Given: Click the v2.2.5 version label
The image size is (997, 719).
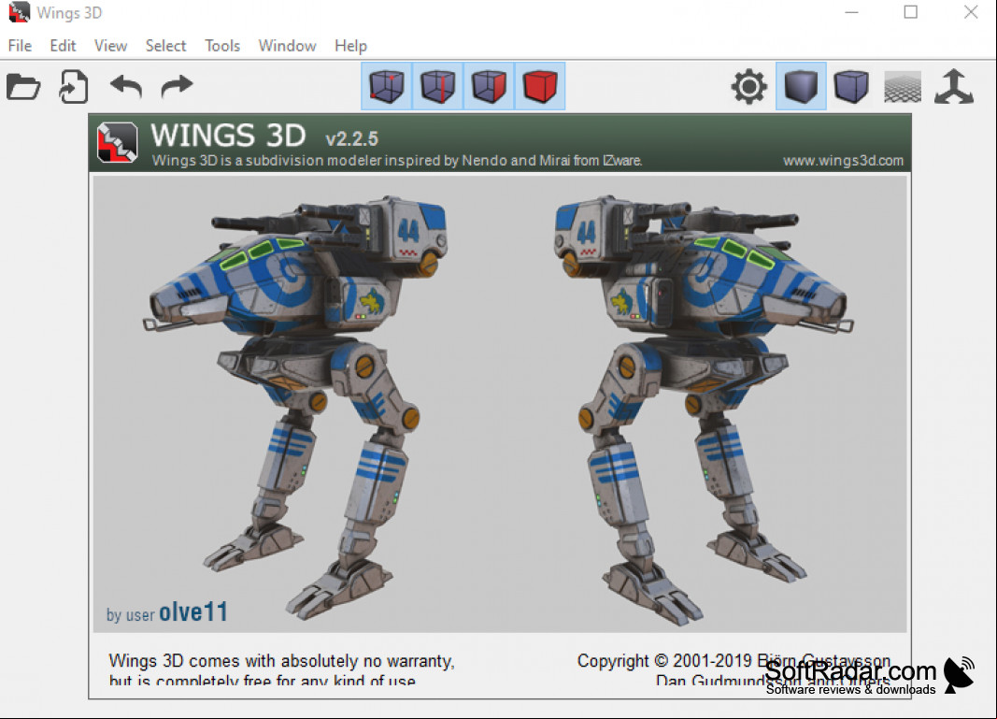Looking at the screenshot, I should click(351, 138).
